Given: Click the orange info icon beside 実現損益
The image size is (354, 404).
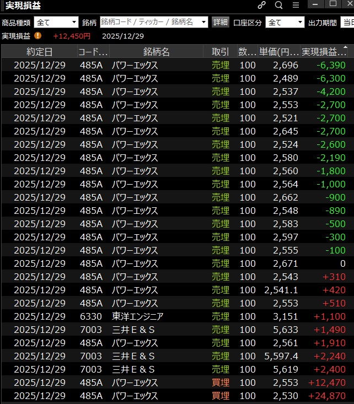Looking at the screenshot, I should (37, 36).
